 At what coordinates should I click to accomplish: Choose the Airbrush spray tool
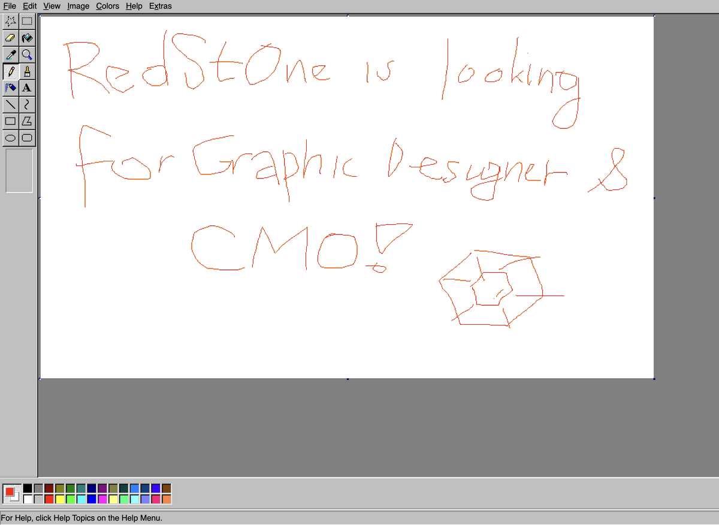point(10,87)
